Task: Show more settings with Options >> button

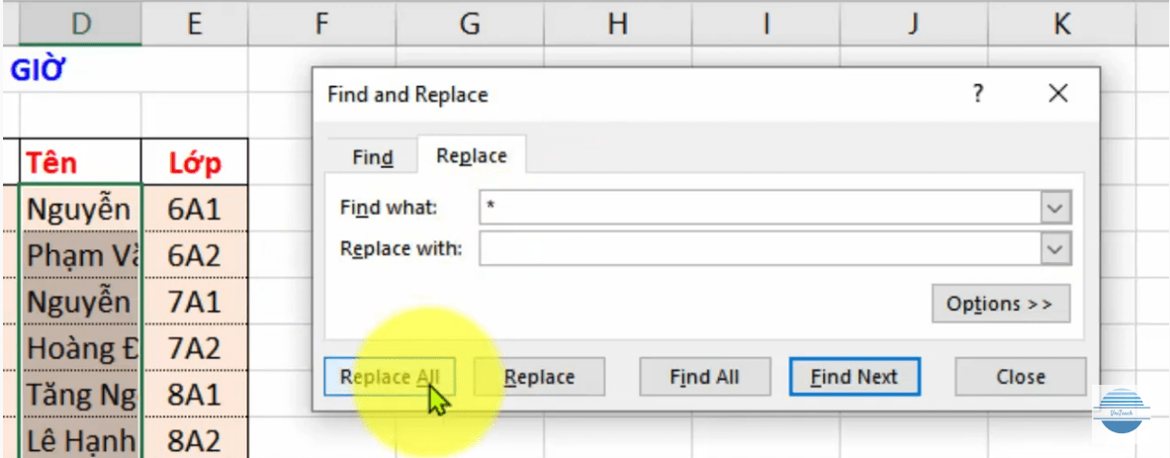Action: coord(1001,304)
